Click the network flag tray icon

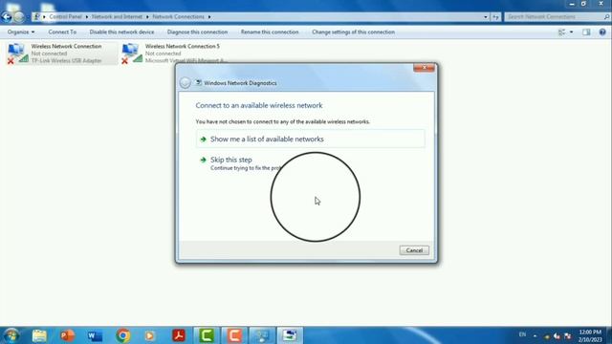pos(567,335)
